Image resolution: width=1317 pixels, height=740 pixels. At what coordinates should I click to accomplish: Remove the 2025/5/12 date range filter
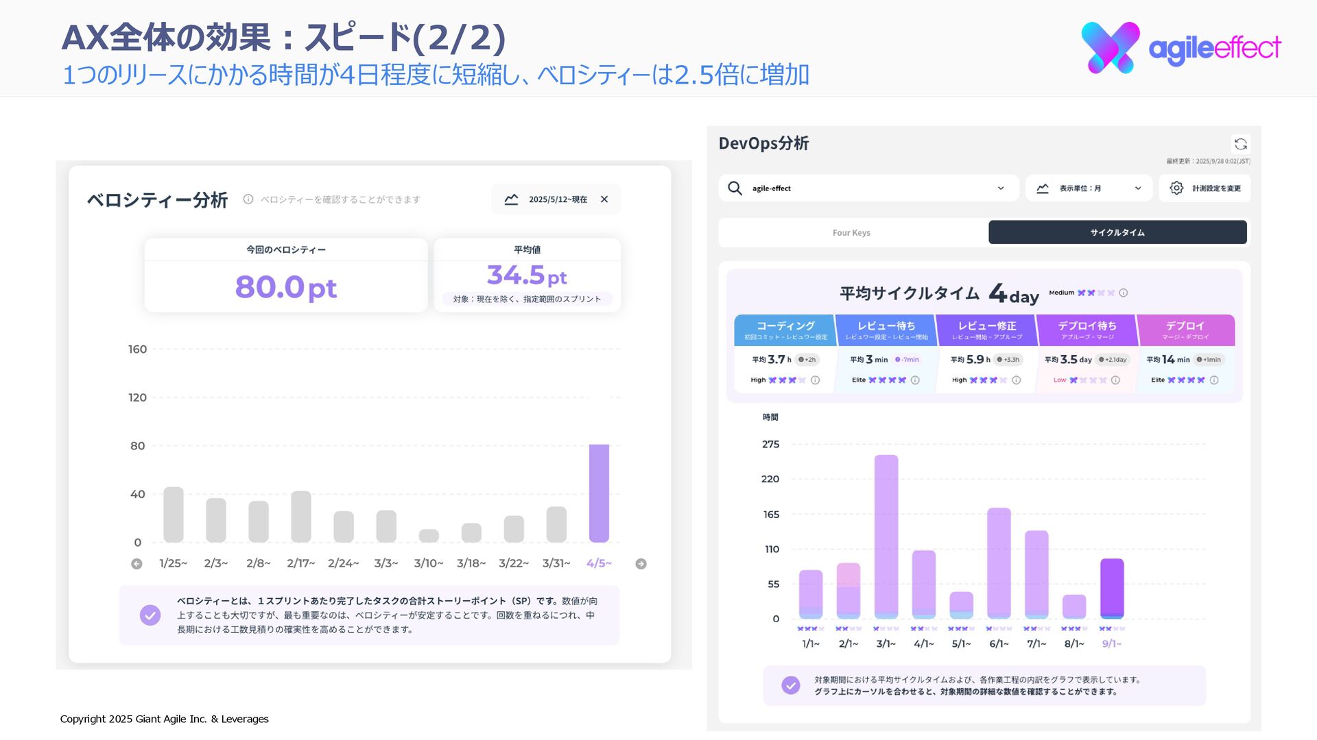pos(604,199)
